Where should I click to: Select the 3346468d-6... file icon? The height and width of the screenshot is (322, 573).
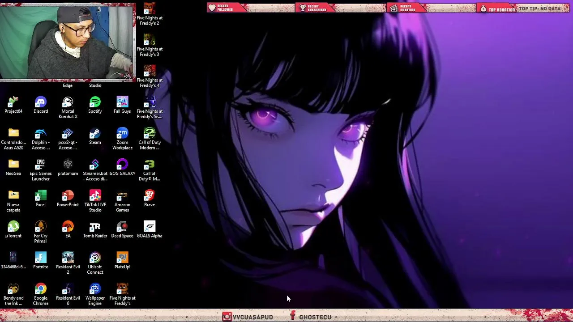coord(13,261)
